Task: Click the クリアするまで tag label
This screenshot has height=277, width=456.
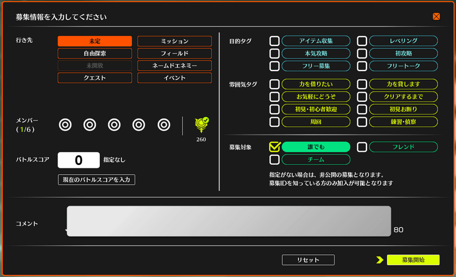Action: click(404, 97)
